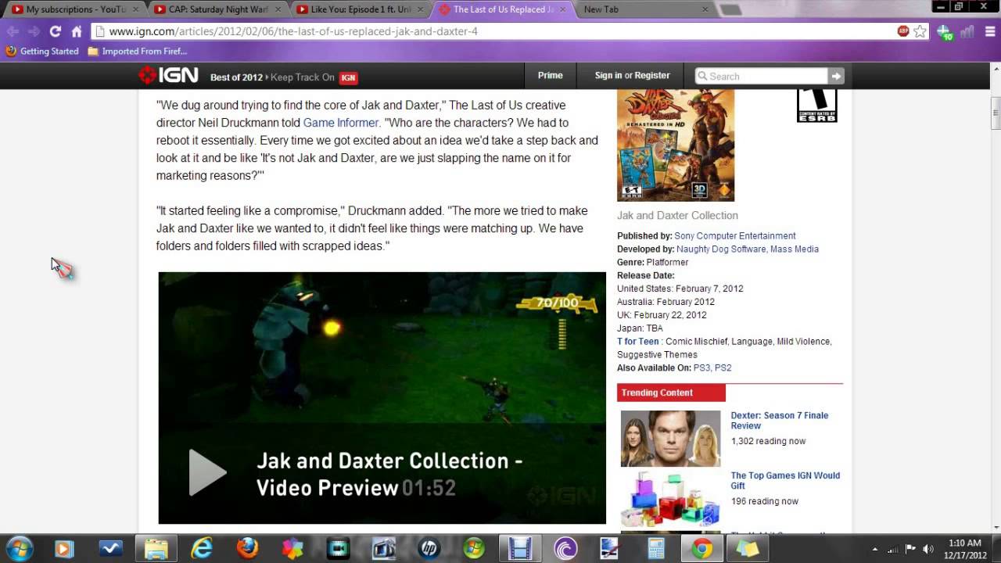Open a new browser tab button
This screenshot has height=563, width=1001.
[730, 9]
